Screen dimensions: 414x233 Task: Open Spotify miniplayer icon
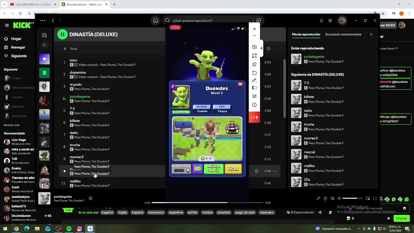(x=368, y=198)
